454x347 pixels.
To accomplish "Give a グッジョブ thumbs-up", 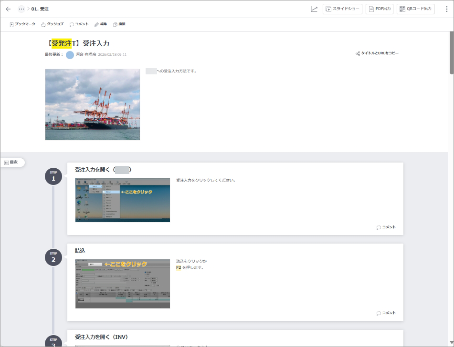I will click(x=52, y=24).
